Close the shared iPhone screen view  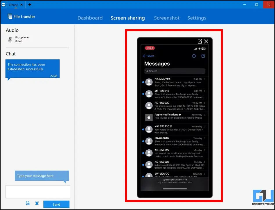pyautogui.click(x=206, y=41)
